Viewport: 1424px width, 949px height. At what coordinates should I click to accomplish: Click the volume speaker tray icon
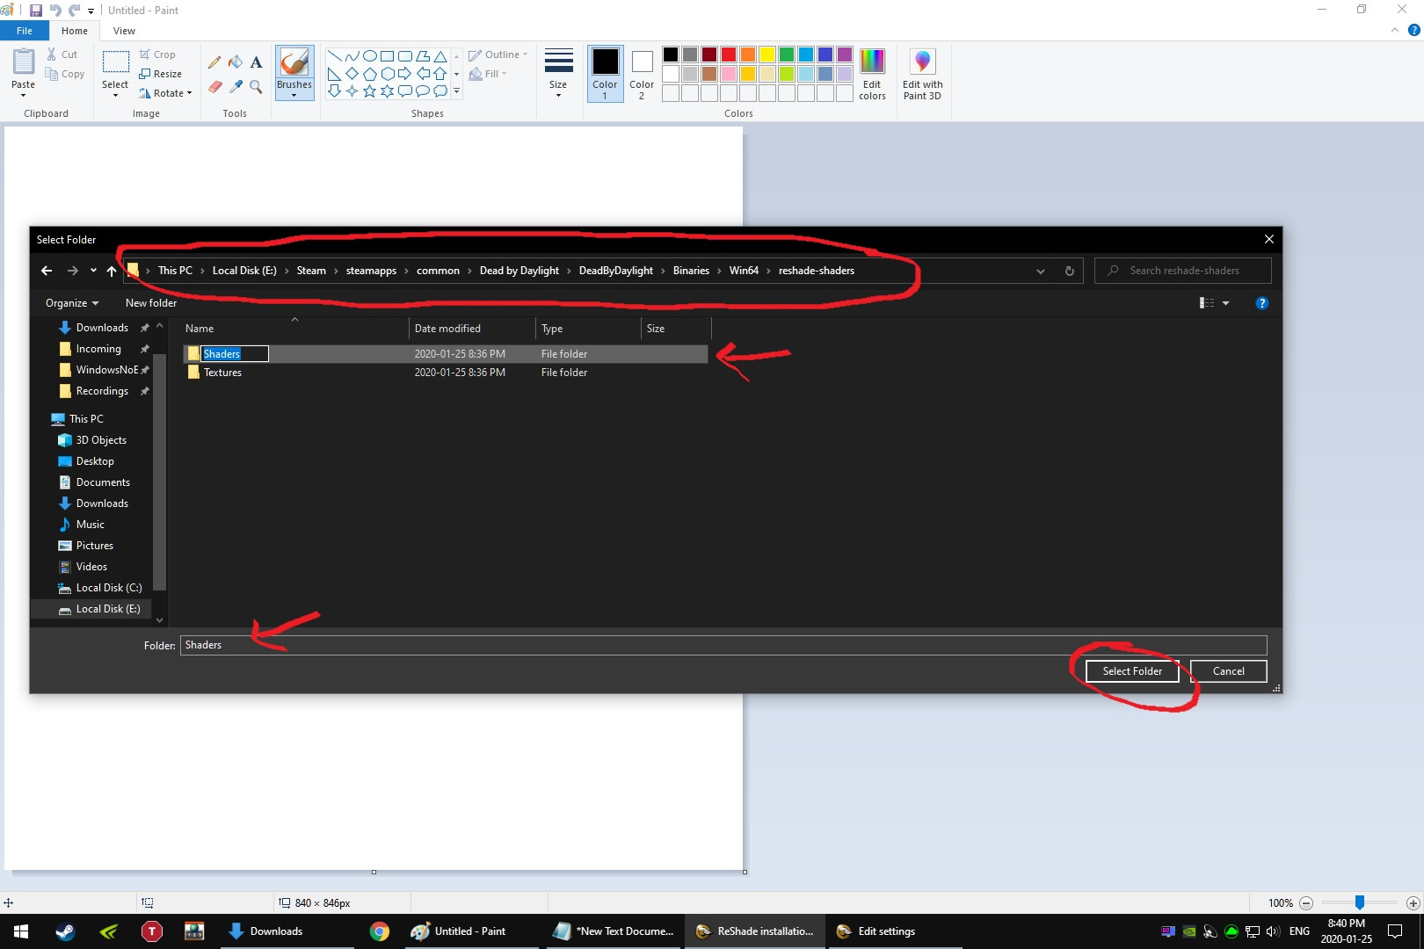[x=1273, y=931]
